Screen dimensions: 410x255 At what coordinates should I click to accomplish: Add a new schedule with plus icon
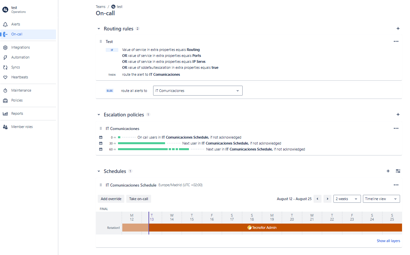[388, 171]
